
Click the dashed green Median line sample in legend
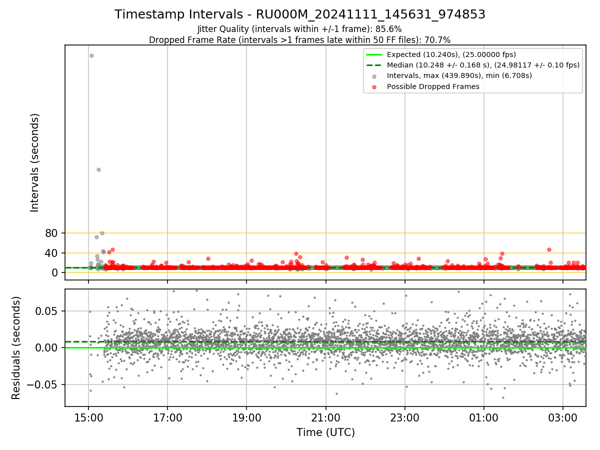tap(374, 65)
